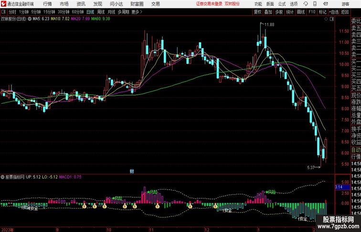Click the 多股 toolbar button
This screenshot has width=361, height=232.
pos(279,12)
